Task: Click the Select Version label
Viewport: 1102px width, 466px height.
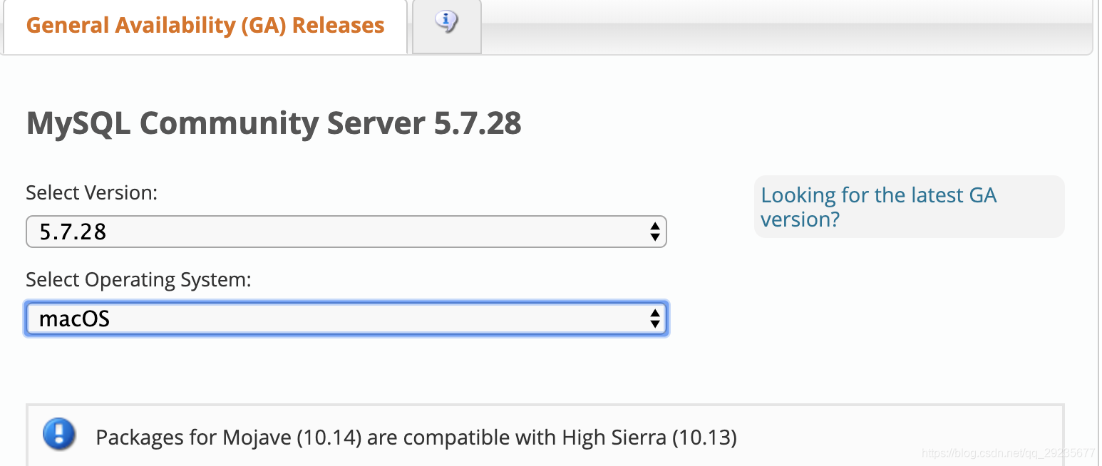Action: (x=91, y=192)
